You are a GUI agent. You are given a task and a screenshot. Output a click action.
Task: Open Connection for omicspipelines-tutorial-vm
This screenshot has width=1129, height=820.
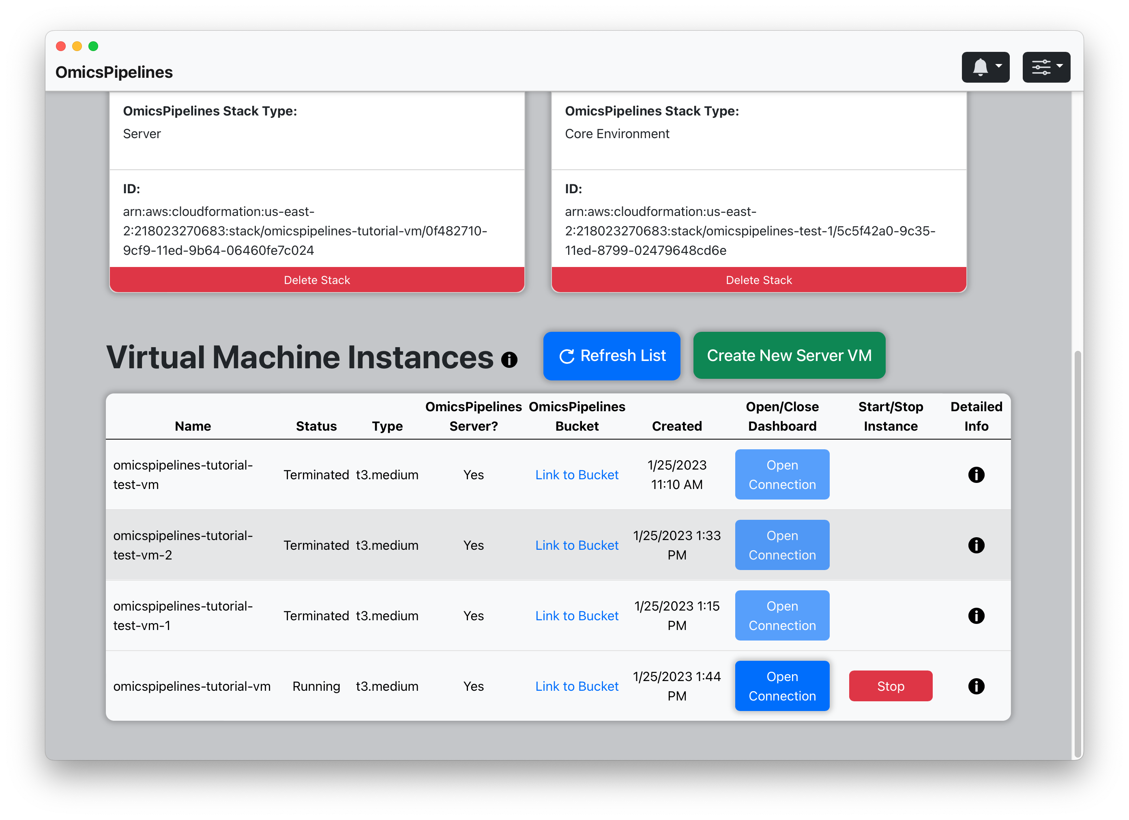coord(782,686)
